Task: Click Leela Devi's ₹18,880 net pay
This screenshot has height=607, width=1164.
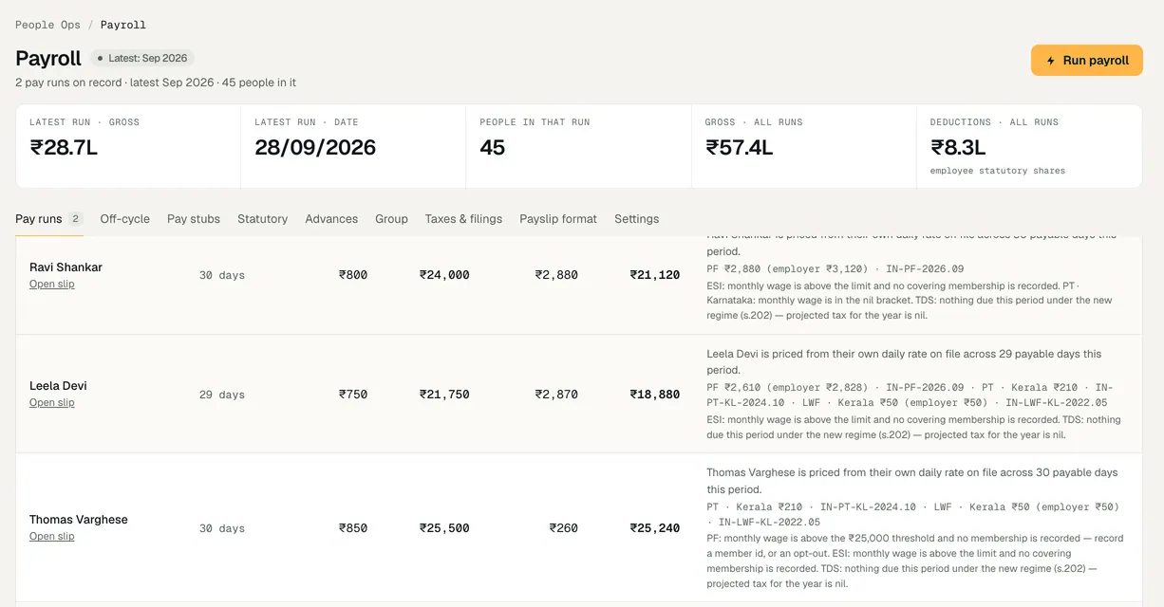Action: point(655,395)
